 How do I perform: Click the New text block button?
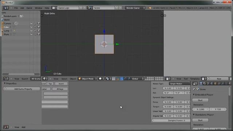click(218, 79)
